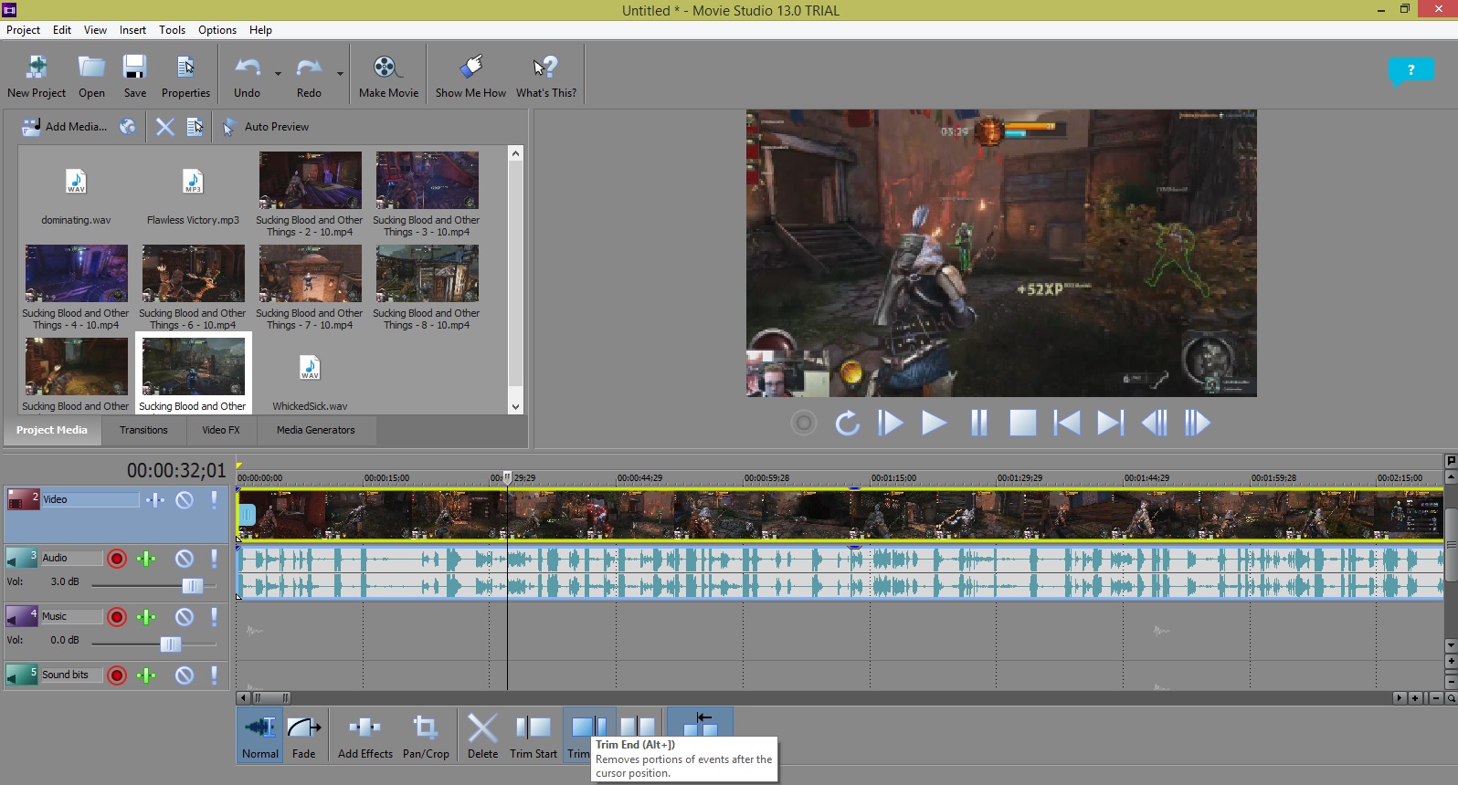Click Play From Start button
Screen dimensions: 1458x785
(x=891, y=423)
